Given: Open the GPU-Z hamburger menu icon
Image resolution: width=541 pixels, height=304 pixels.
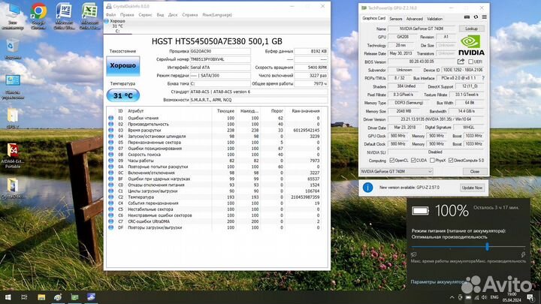Looking at the screenshot, I should (485, 17).
